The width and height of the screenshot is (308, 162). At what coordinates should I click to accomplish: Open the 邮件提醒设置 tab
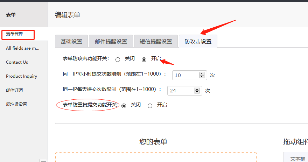click(x=111, y=41)
